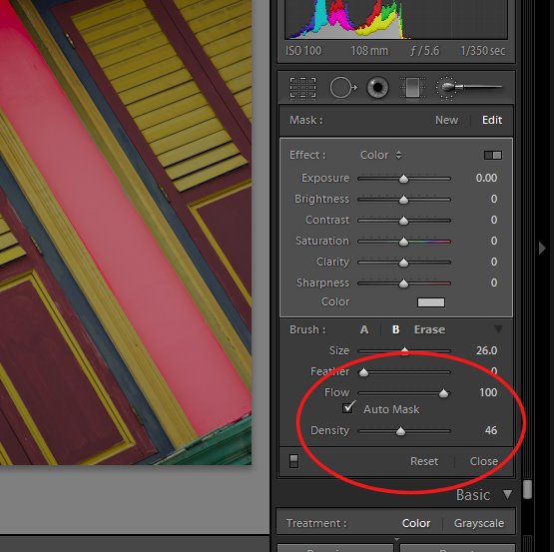Activate the Red Eye Correction tool
The width and height of the screenshot is (554, 552).
click(377, 87)
